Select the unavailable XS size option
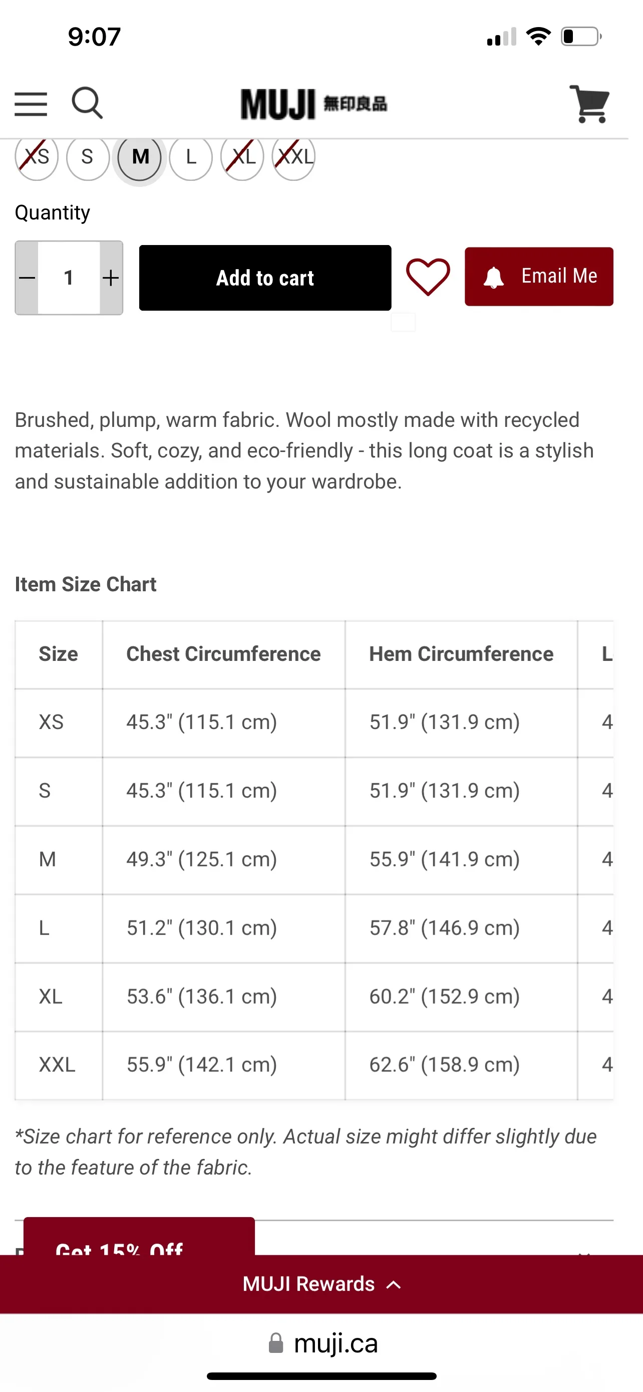The image size is (643, 1392). coord(37,158)
